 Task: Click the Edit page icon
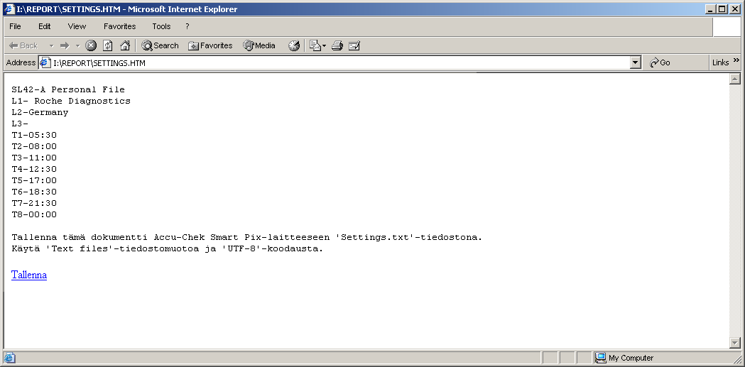354,45
